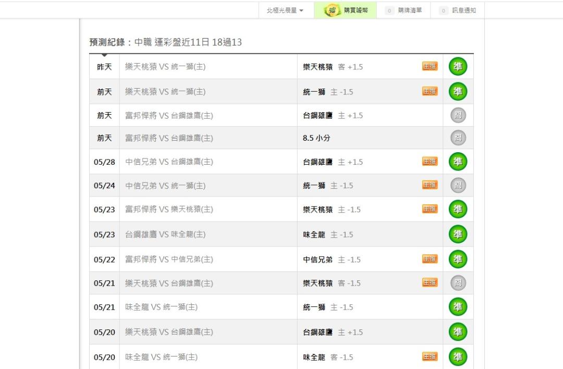Click the 主推 badge in 05/24 row

tap(430, 185)
